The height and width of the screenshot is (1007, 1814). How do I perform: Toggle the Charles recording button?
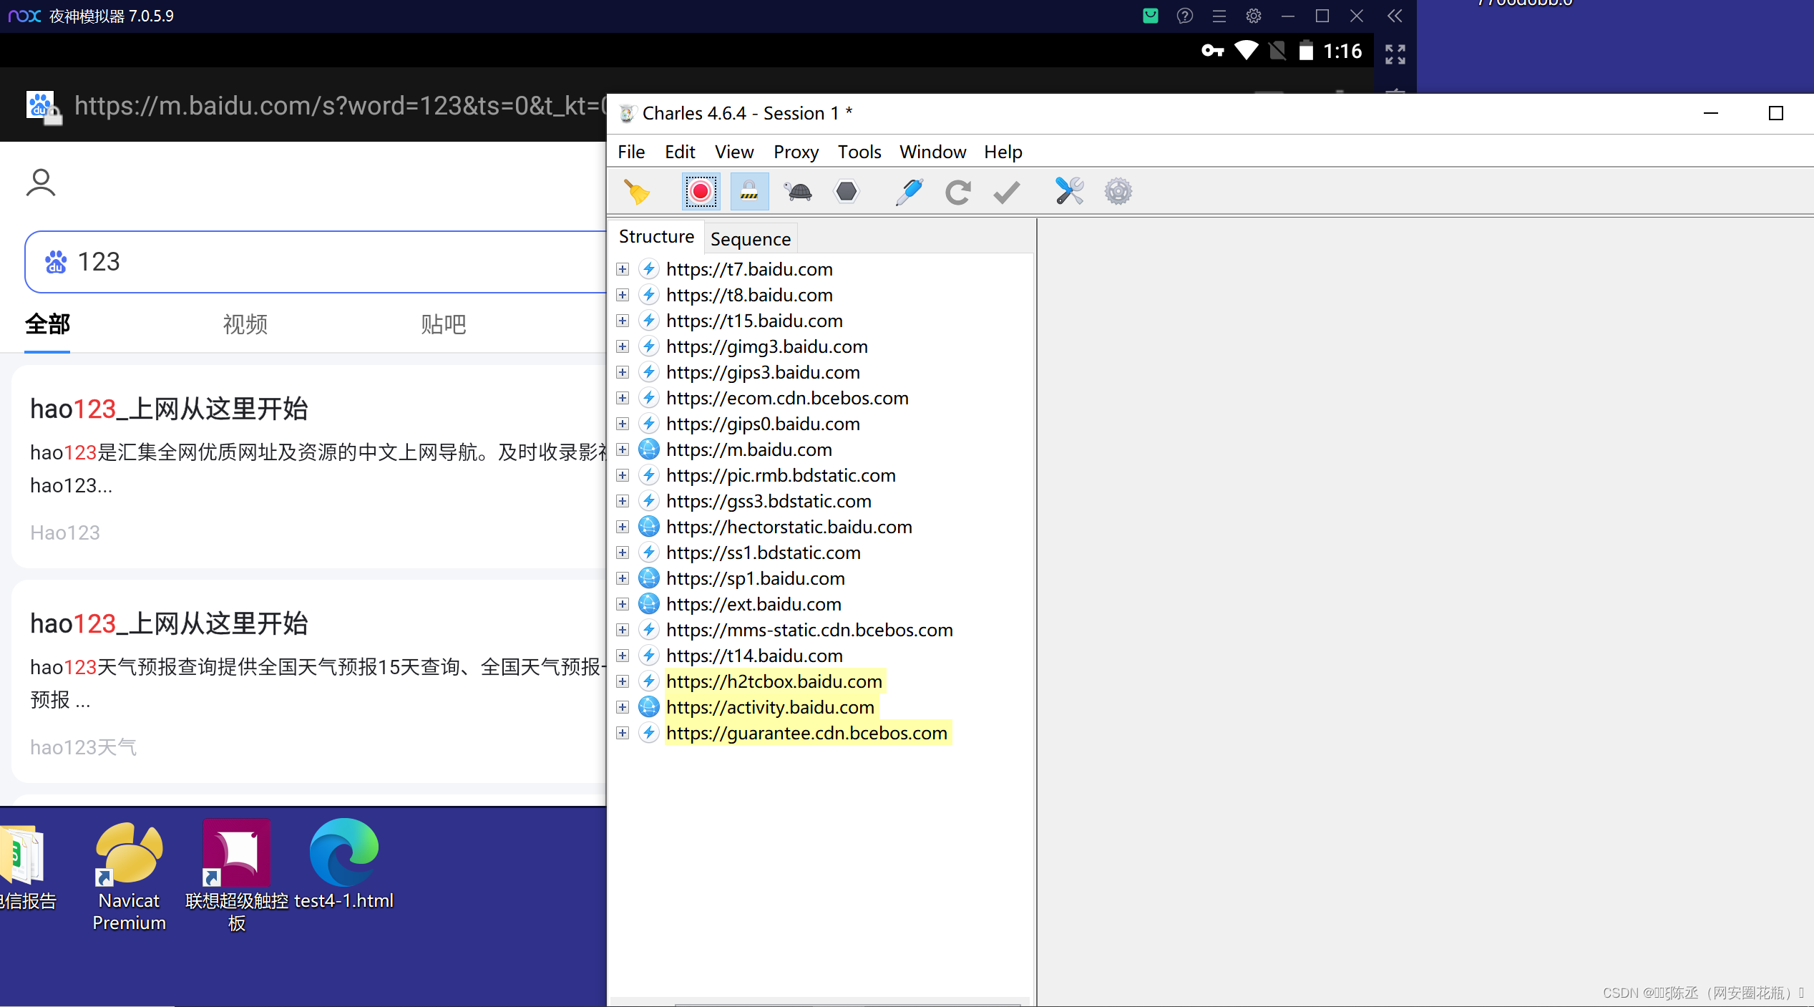(701, 192)
